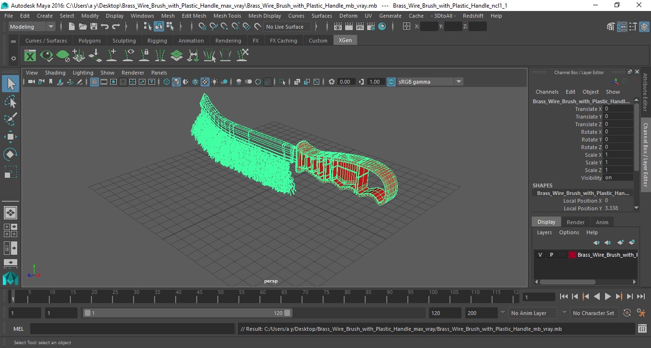Image resolution: width=651 pixels, height=348 pixels.
Task: Toggle textured checker display in viewport
Action: [205, 82]
